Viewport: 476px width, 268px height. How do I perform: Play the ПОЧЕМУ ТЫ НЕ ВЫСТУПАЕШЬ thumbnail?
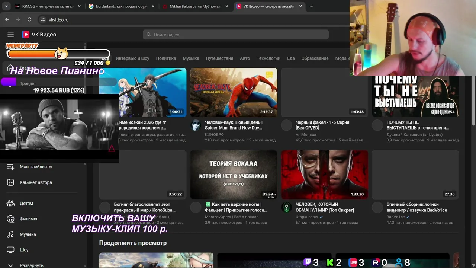[x=415, y=96]
